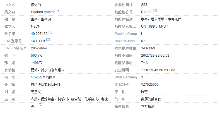Click the 中文名 field label

click(x=10, y=5)
